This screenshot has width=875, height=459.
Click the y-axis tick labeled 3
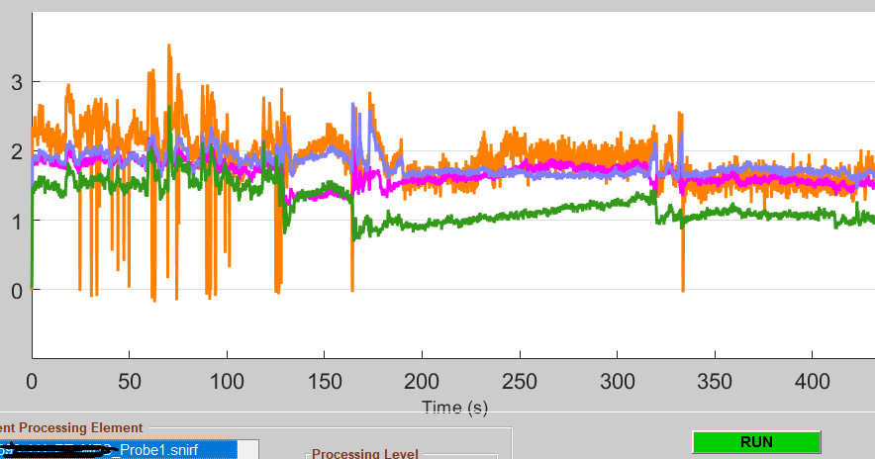click(15, 82)
